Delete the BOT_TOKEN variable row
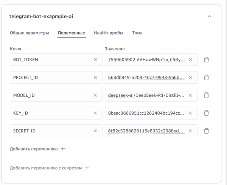 pos(207,60)
